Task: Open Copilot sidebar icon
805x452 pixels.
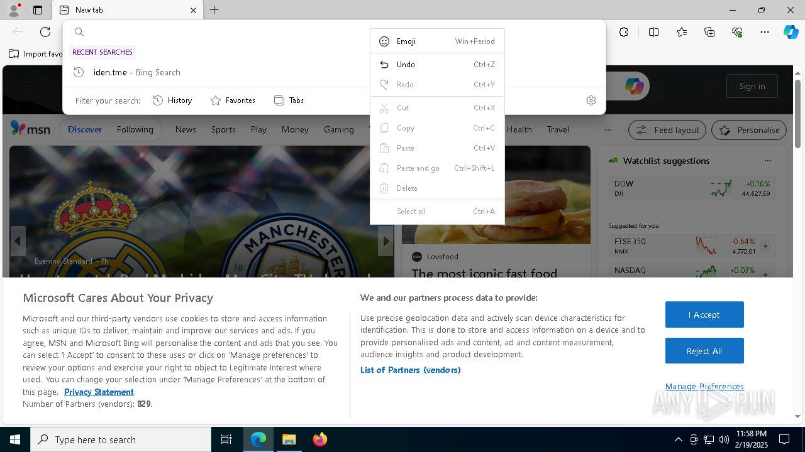Action: tap(791, 32)
